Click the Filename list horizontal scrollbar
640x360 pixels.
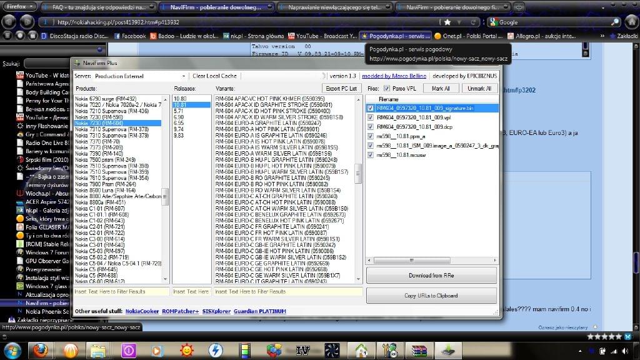pyautogui.click(x=412, y=260)
